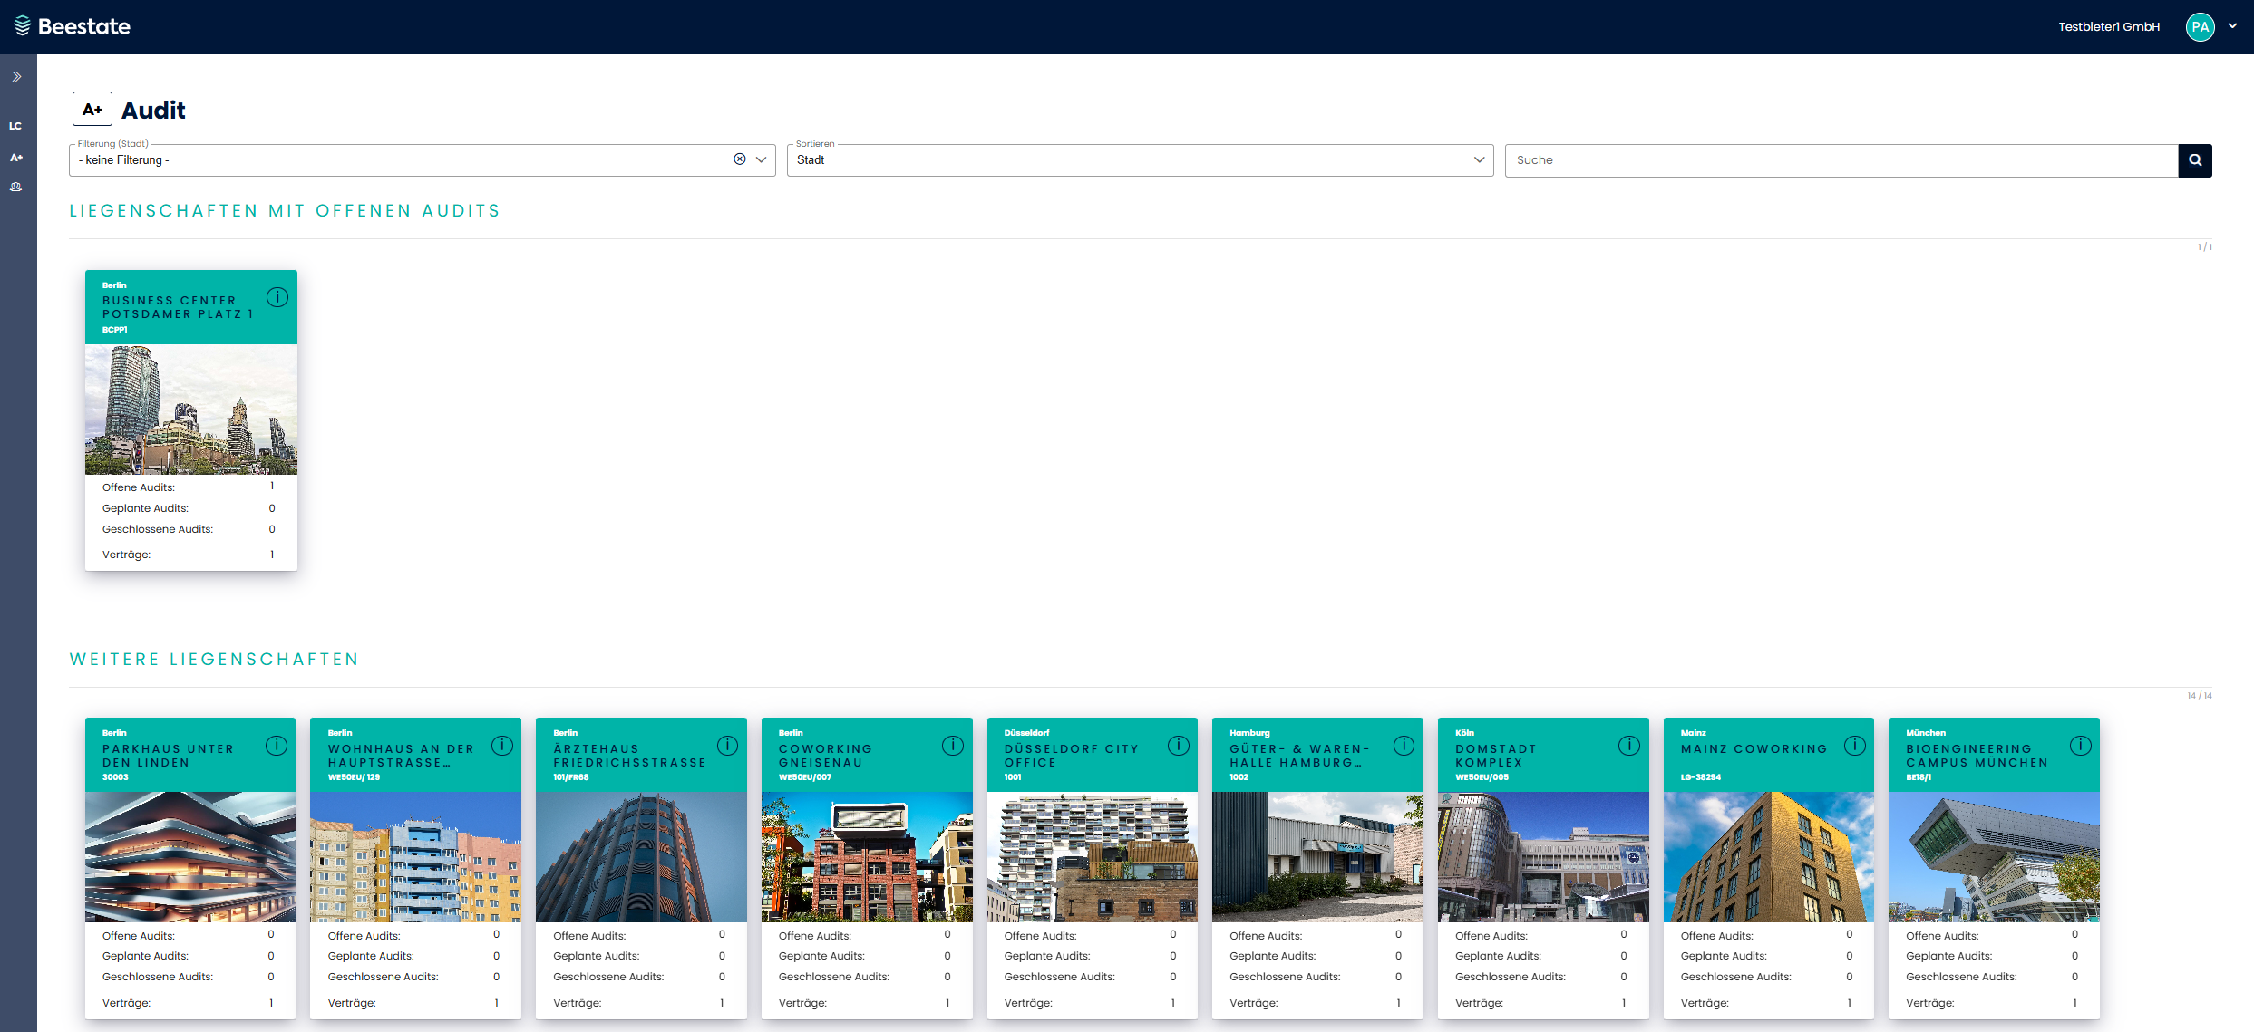Click the Beestate logo in header

coord(73,26)
